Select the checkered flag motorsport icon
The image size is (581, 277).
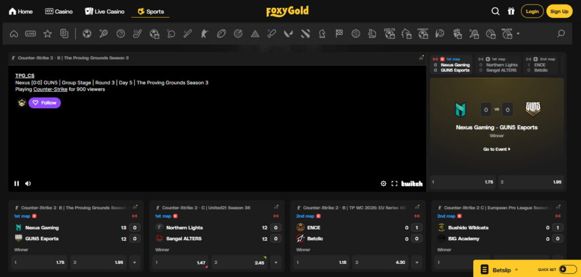pyautogui.click(x=339, y=33)
